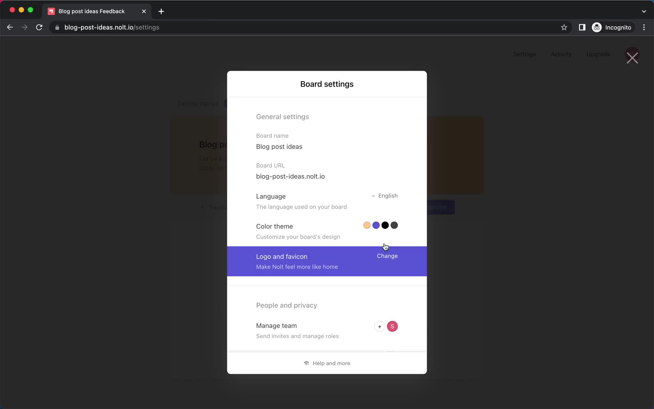Select the blue color theme option
The width and height of the screenshot is (654, 409).
pyautogui.click(x=376, y=225)
